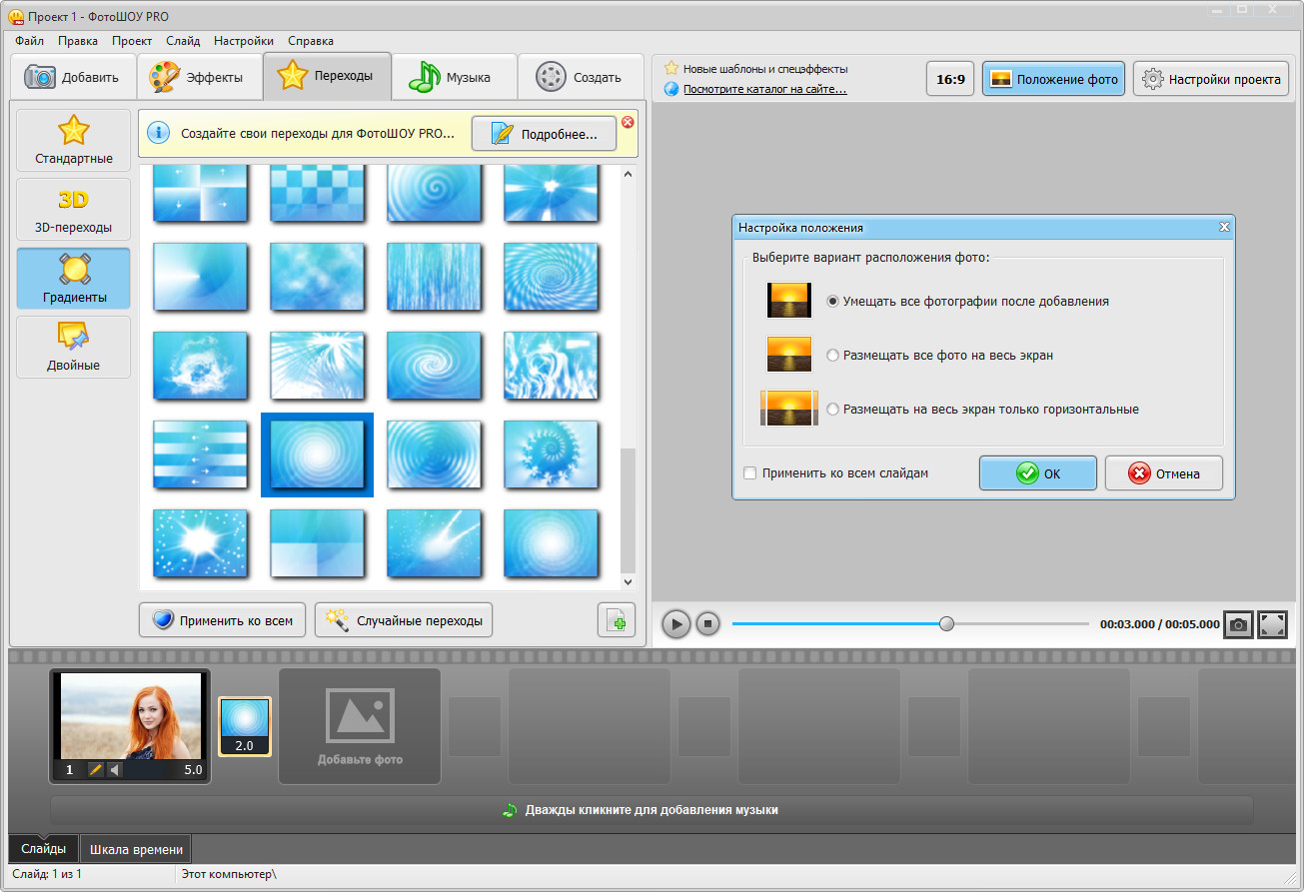Enter fullscreen preview mode

(1272, 624)
